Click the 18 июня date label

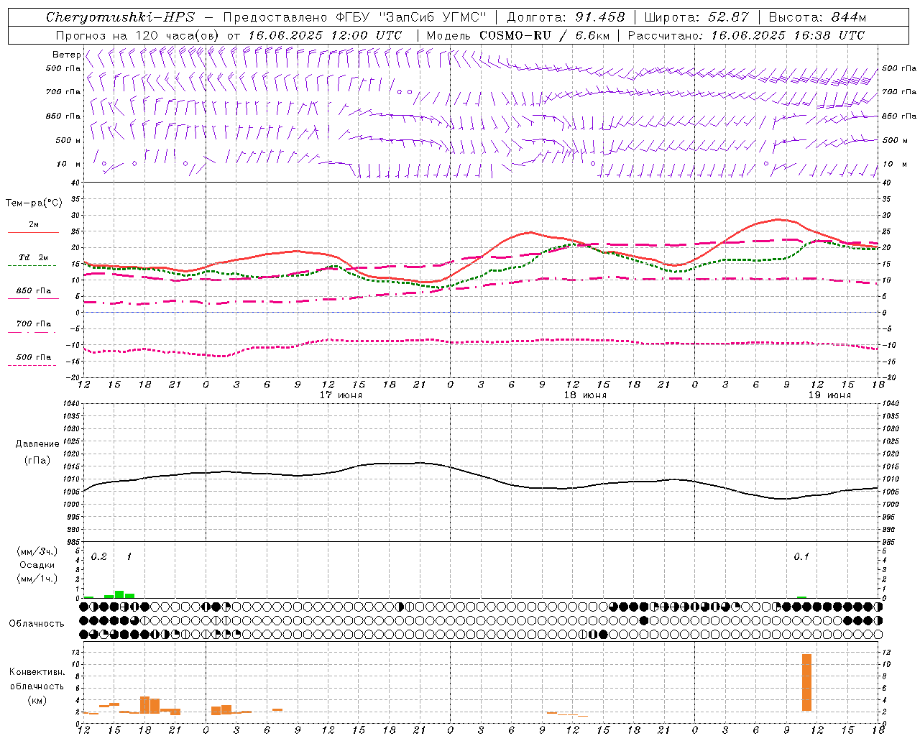pyautogui.click(x=585, y=395)
